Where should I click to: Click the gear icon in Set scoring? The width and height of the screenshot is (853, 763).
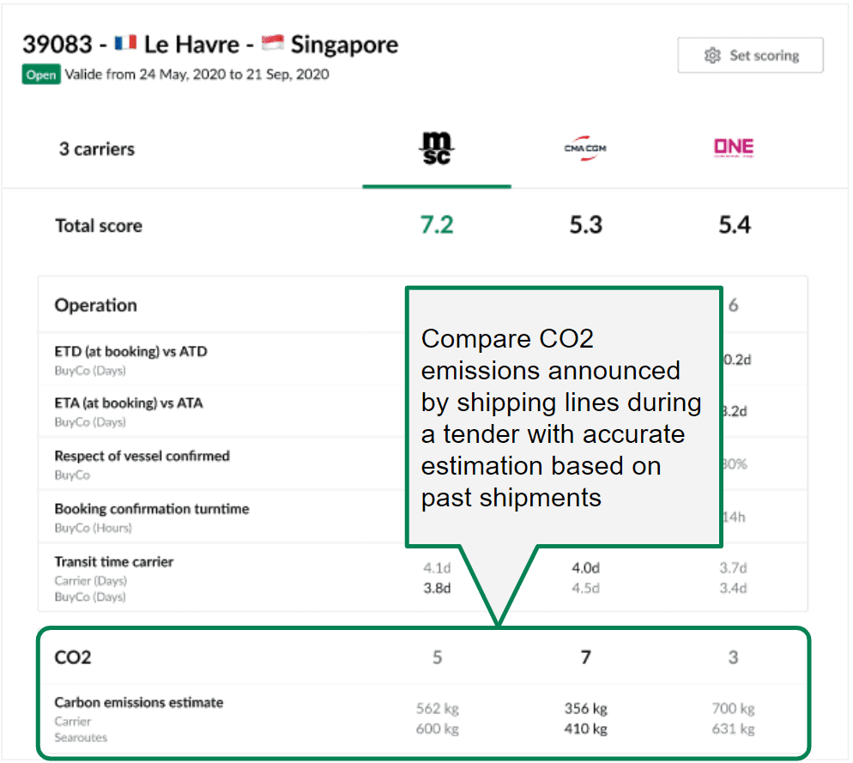point(711,56)
